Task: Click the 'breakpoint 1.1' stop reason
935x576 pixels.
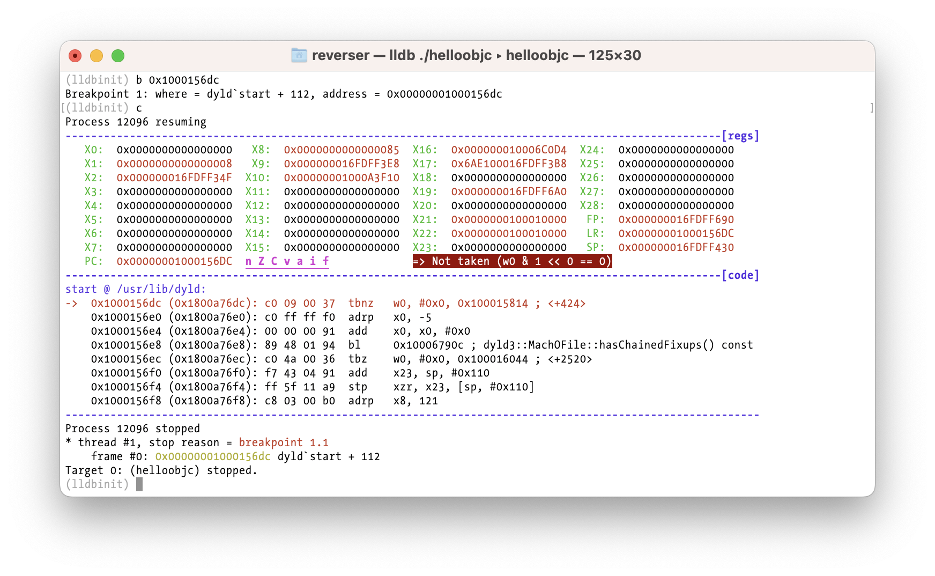Action: [x=284, y=443]
